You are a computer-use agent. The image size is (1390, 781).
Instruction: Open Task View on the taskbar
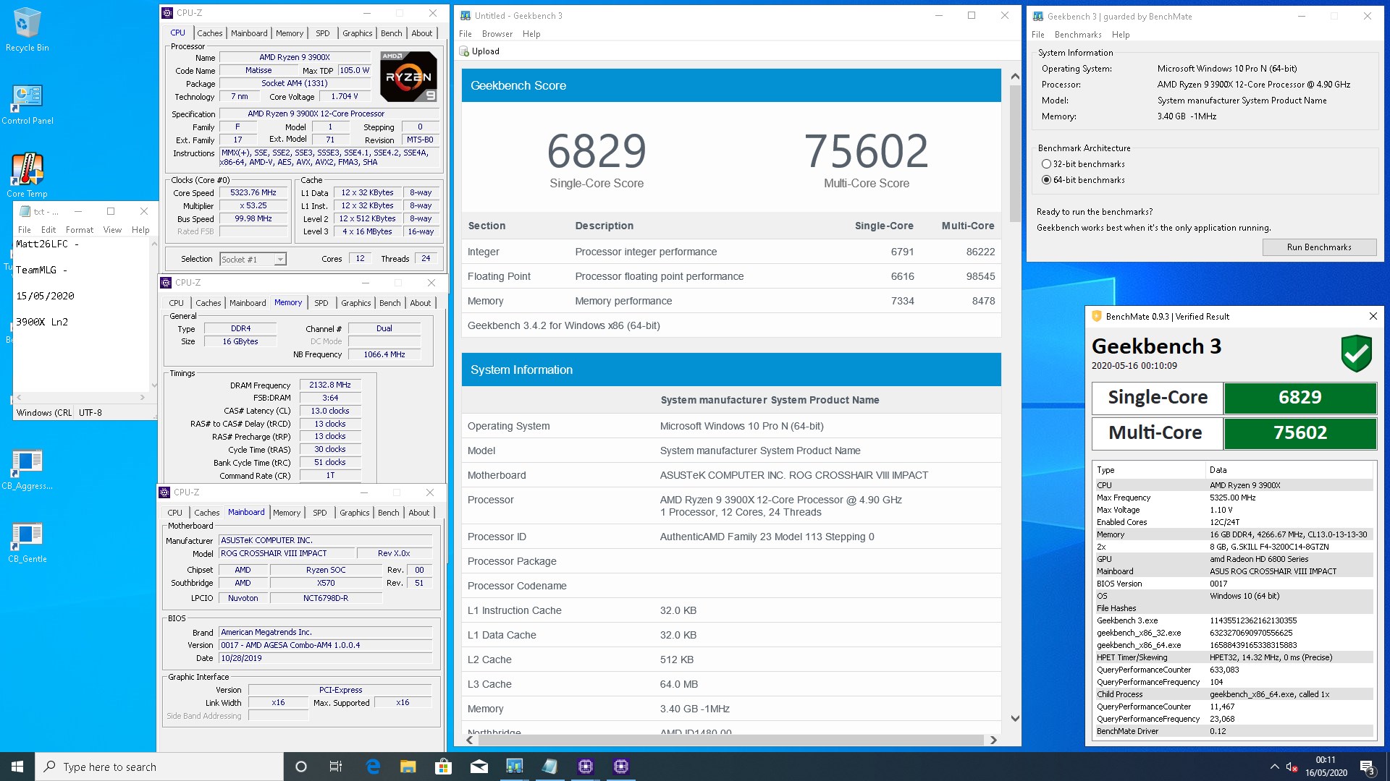(336, 767)
